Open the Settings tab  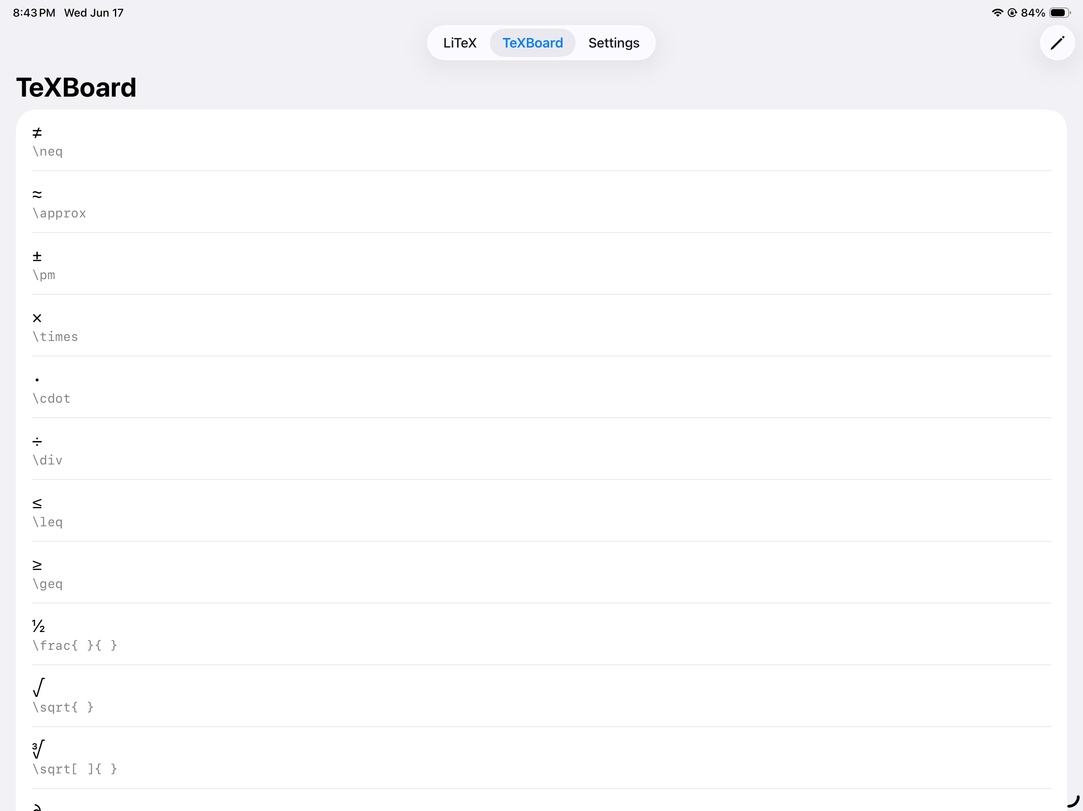coord(614,43)
